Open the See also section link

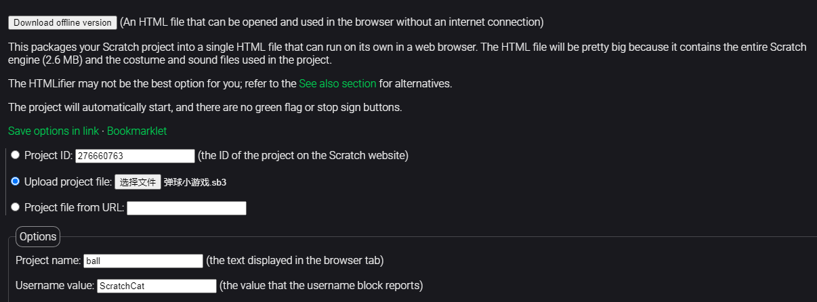(337, 84)
